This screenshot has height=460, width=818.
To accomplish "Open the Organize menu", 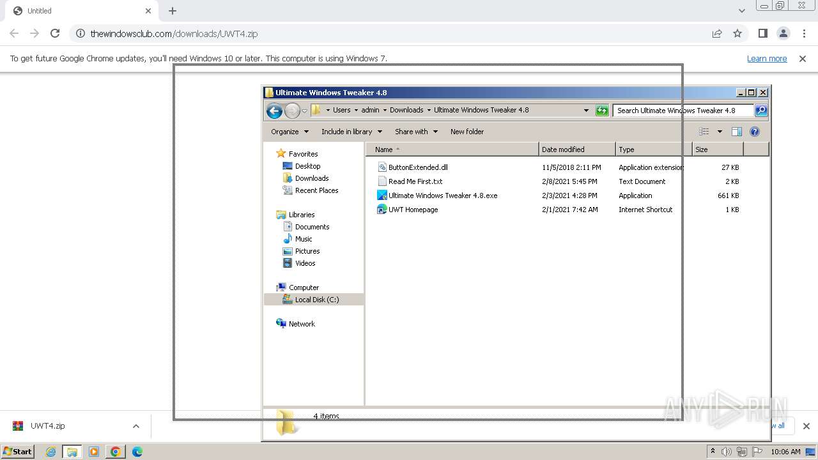I will pos(289,132).
